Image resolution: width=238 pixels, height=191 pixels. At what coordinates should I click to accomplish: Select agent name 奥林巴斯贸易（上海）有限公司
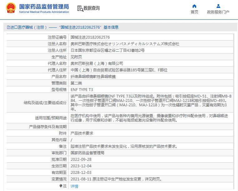tap(97, 63)
